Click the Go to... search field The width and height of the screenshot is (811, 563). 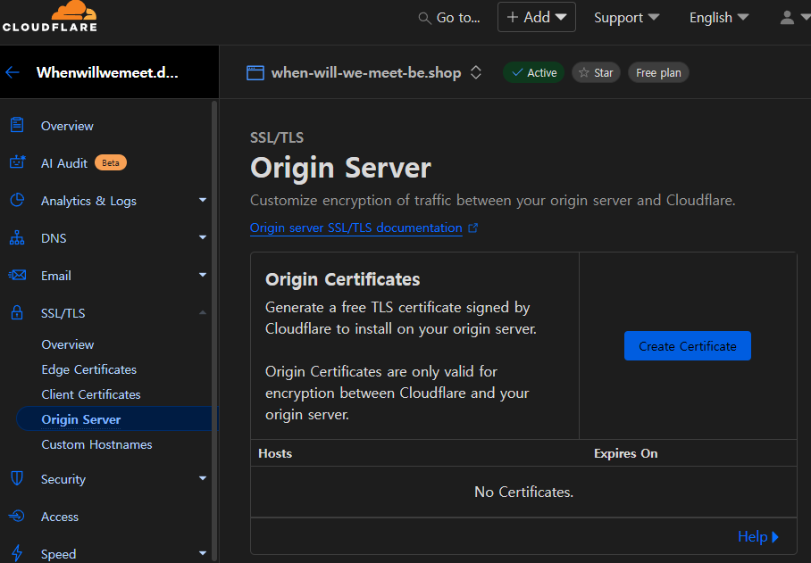coord(449,18)
